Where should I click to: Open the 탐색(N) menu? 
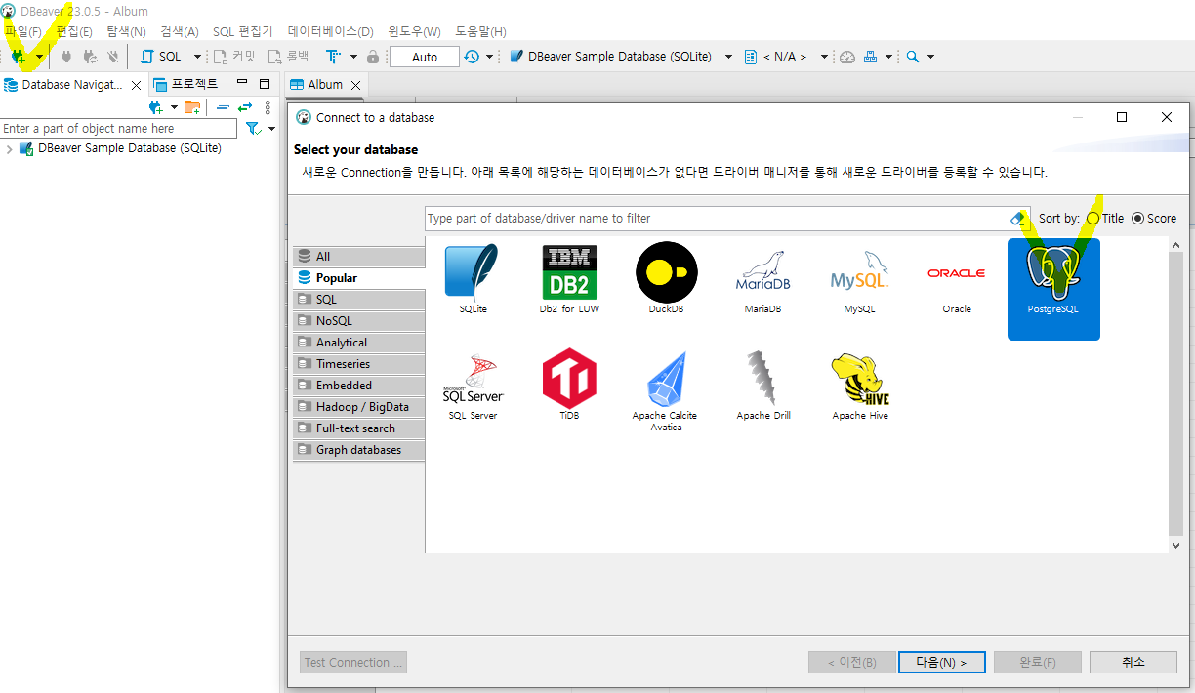pyautogui.click(x=126, y=31)
